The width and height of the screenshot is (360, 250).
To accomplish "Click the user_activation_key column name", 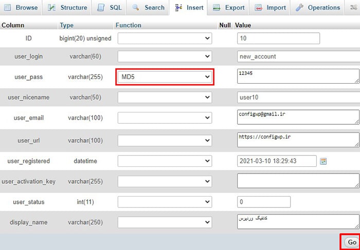I will [x=28, y=182].
